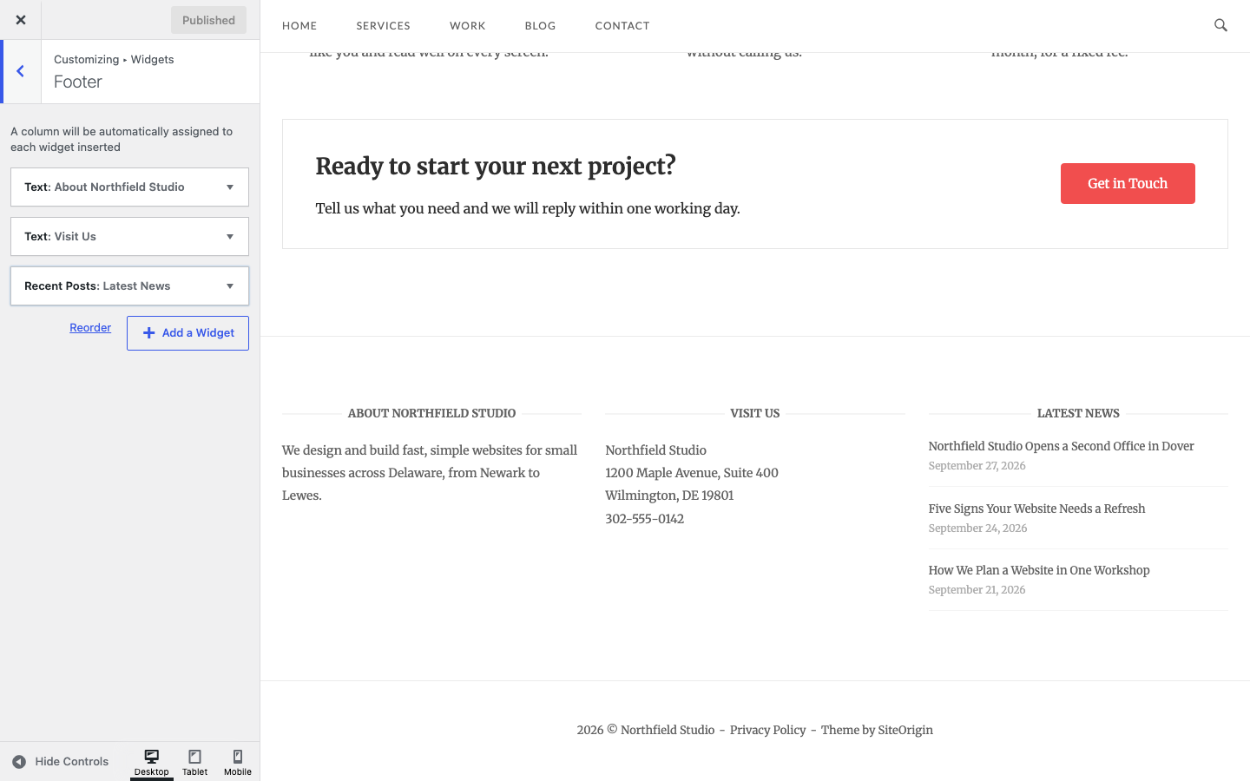Switch preview to Tablet device
This screenshot has height=781, width=1250.
pyautogui.click(x=195, y=762)
